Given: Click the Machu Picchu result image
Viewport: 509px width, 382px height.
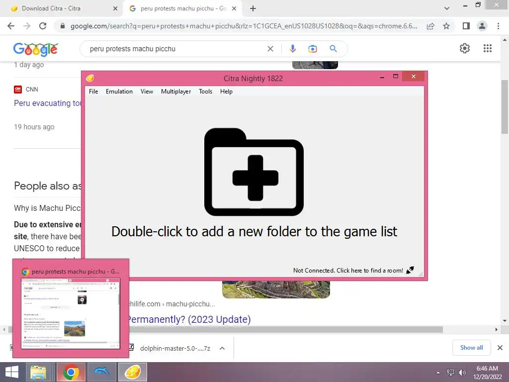Looking at the screenshot, I should [x=276, y=289].
